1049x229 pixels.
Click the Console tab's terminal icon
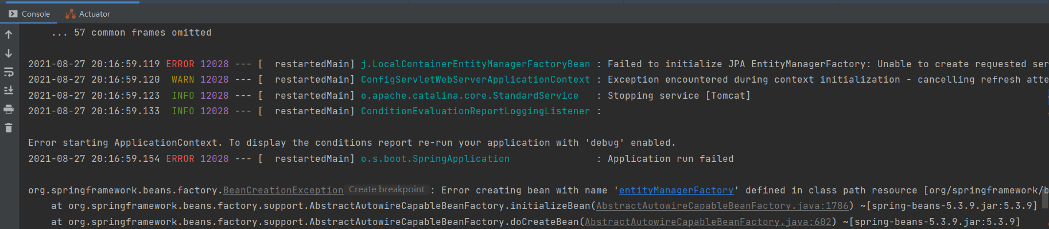click(x=13, y=14)
